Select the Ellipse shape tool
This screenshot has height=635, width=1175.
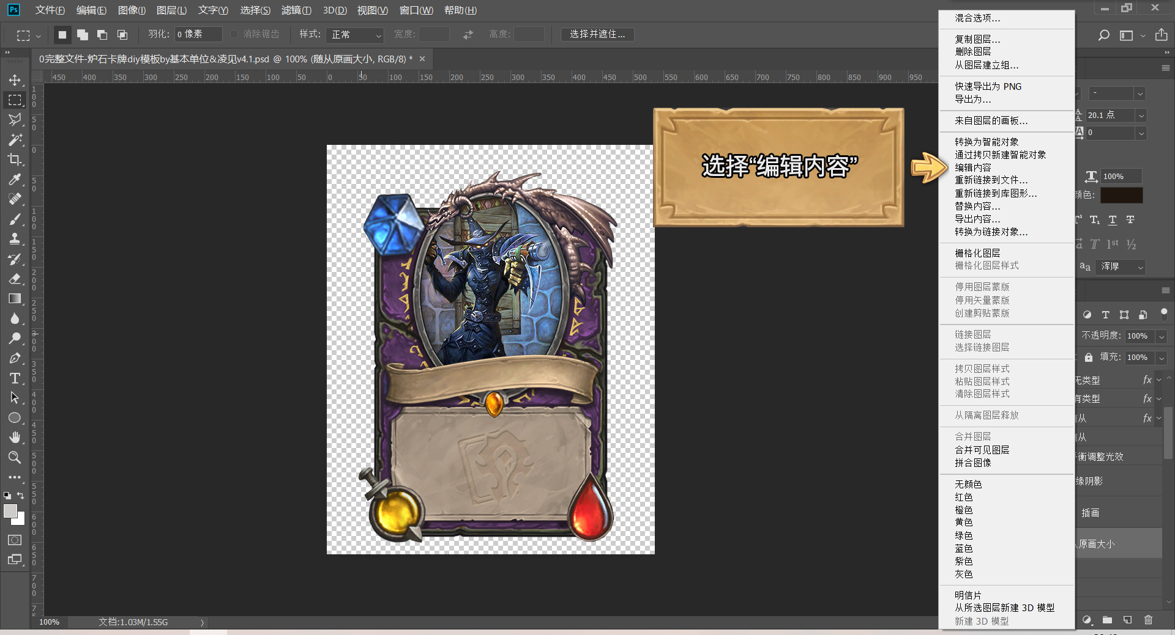pyautogui.click(x=15, y=418)
